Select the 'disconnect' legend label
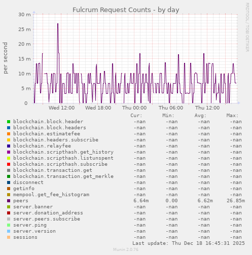The height and width of the screenshot is (255, 252). (x=28, y=183)
